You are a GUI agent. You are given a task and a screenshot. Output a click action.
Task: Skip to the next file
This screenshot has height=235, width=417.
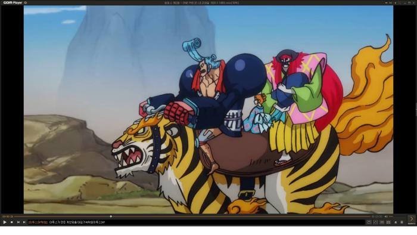coord(24,222)
